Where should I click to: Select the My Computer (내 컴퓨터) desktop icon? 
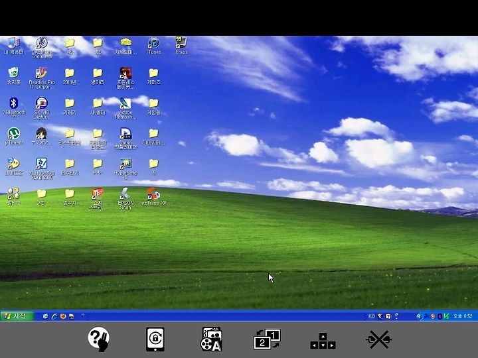point(14,46)
